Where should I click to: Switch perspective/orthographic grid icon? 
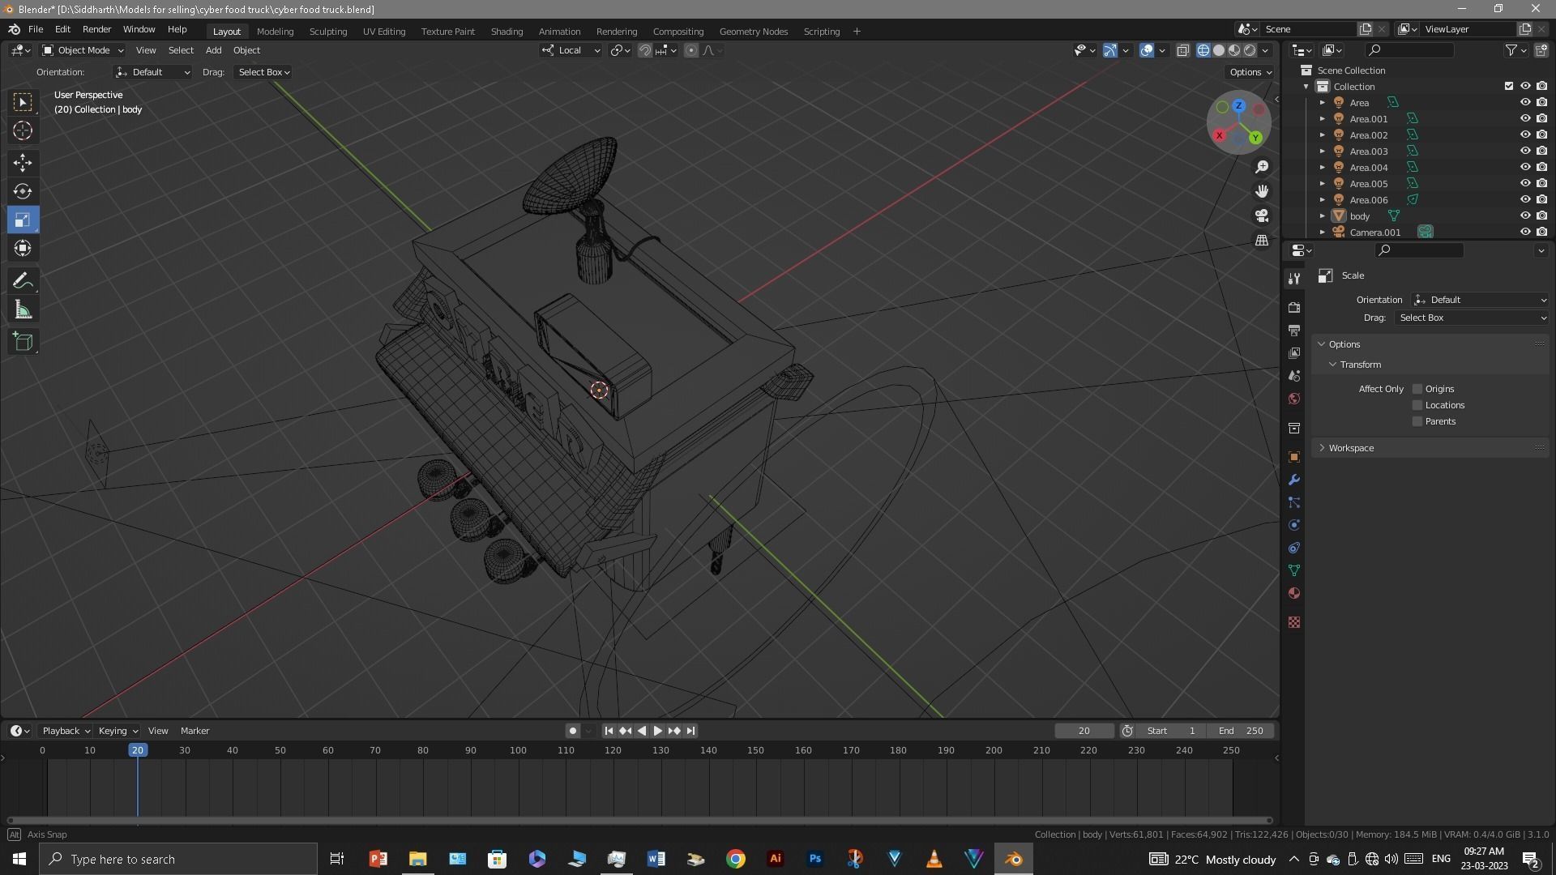click(x=1262, y=241)
